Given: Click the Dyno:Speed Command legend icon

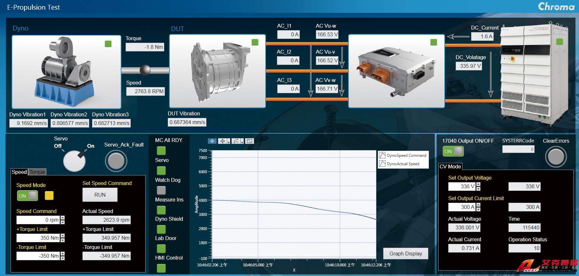Looking at the screenshot, I should [382, 155].
